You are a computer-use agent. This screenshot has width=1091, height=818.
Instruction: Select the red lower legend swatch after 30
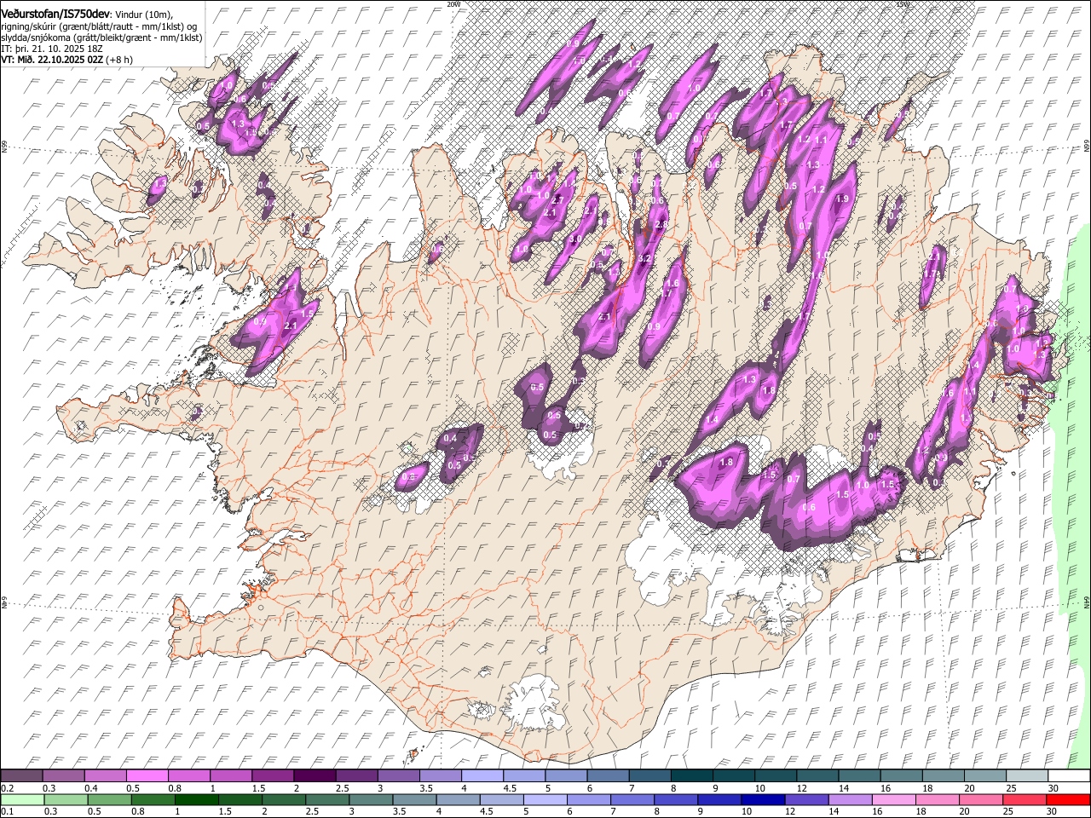pyautogui.click(x=1068, y=800)
